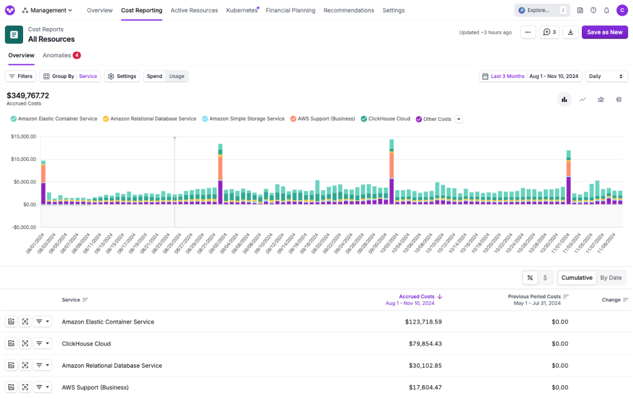Screen dimensions: 633x399
Task: Open filter dropdown for Amazon Elastic Container Service row
Action: (x=42, y=322)
